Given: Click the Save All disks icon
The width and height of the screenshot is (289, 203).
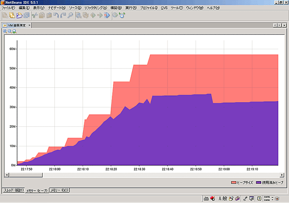Looking at the screenshot, I should pyautogui.click(x=26, y=15).
